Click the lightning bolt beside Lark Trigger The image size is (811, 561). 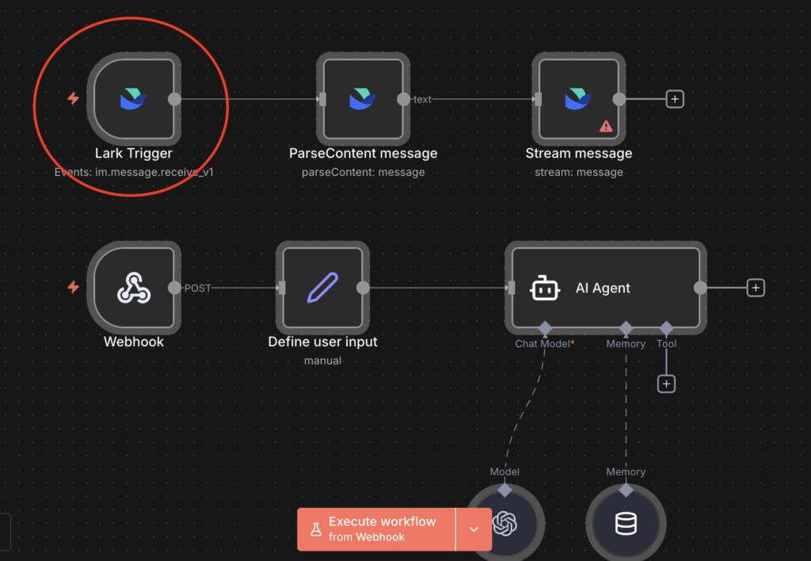point(73,99)
